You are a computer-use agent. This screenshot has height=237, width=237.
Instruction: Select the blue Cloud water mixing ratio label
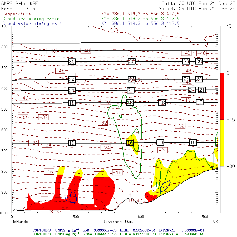coord(33,23)
